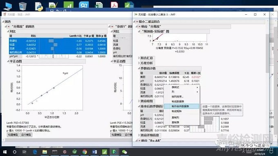Select '制作合并数据表' in the context menu

coord(182,106)
